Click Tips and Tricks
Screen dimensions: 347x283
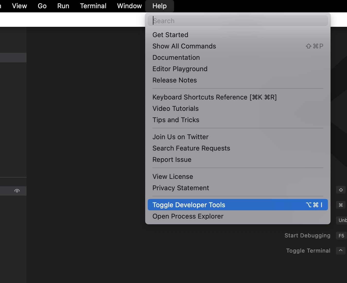click(176, 120)
